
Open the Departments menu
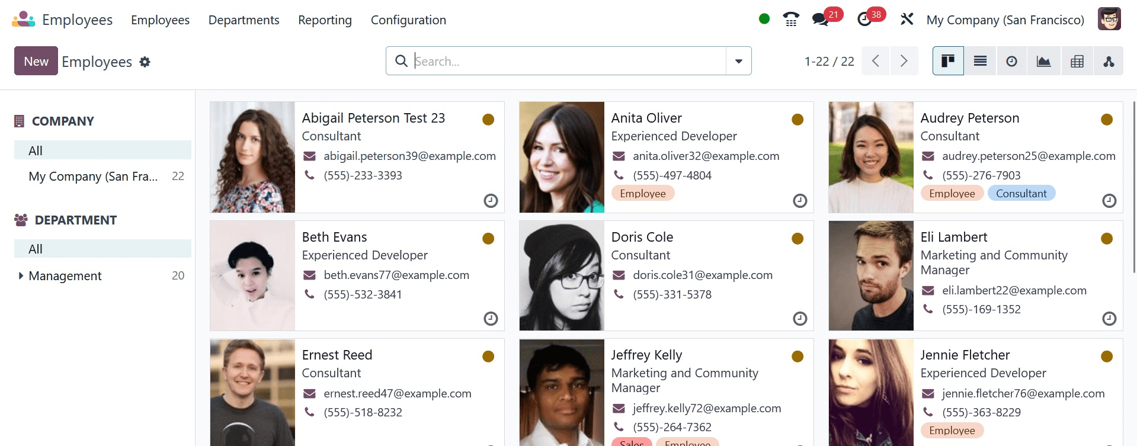coord(244,20)
